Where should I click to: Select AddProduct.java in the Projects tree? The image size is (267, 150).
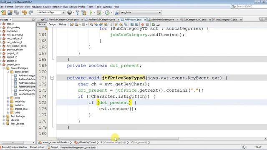pos(27,83)
